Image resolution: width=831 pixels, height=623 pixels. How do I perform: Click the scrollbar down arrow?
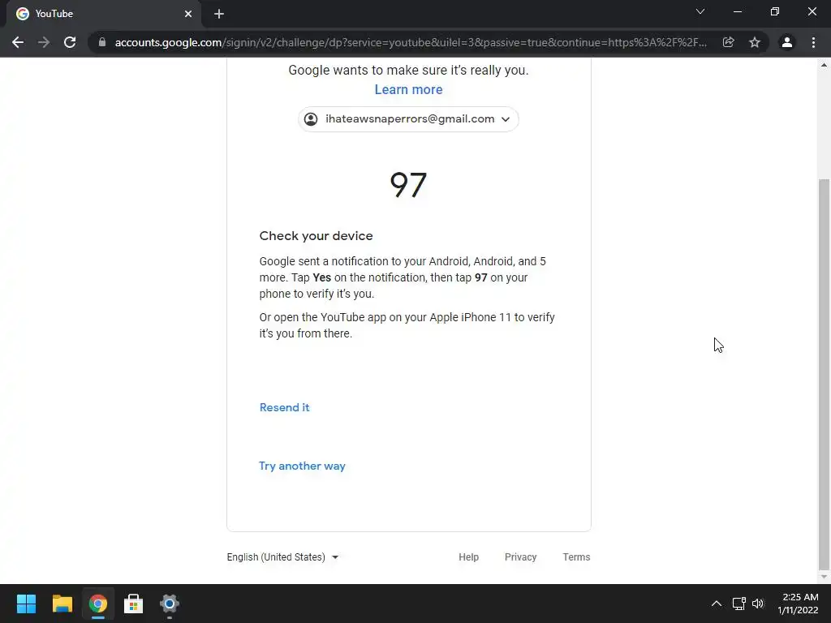point(825,577)
